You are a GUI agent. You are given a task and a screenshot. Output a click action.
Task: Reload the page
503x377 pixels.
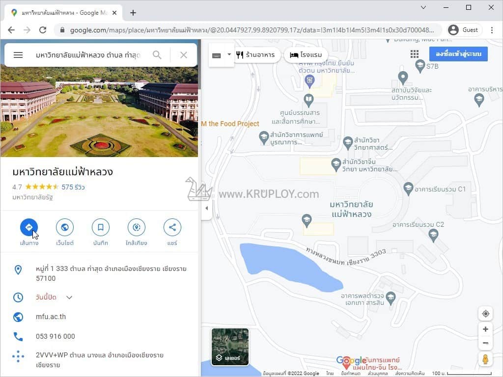point(43,30)
